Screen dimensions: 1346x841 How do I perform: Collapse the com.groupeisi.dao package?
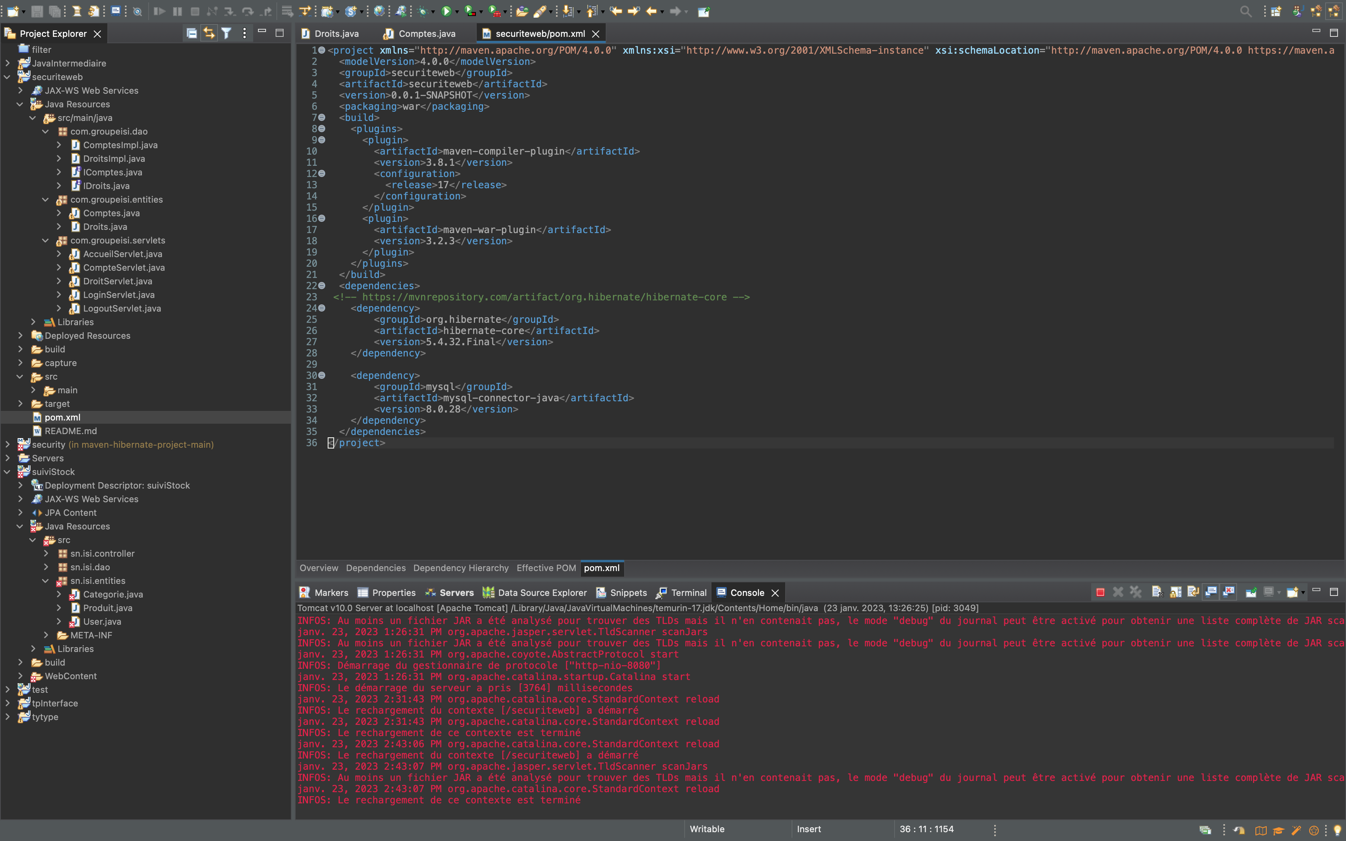46,131
